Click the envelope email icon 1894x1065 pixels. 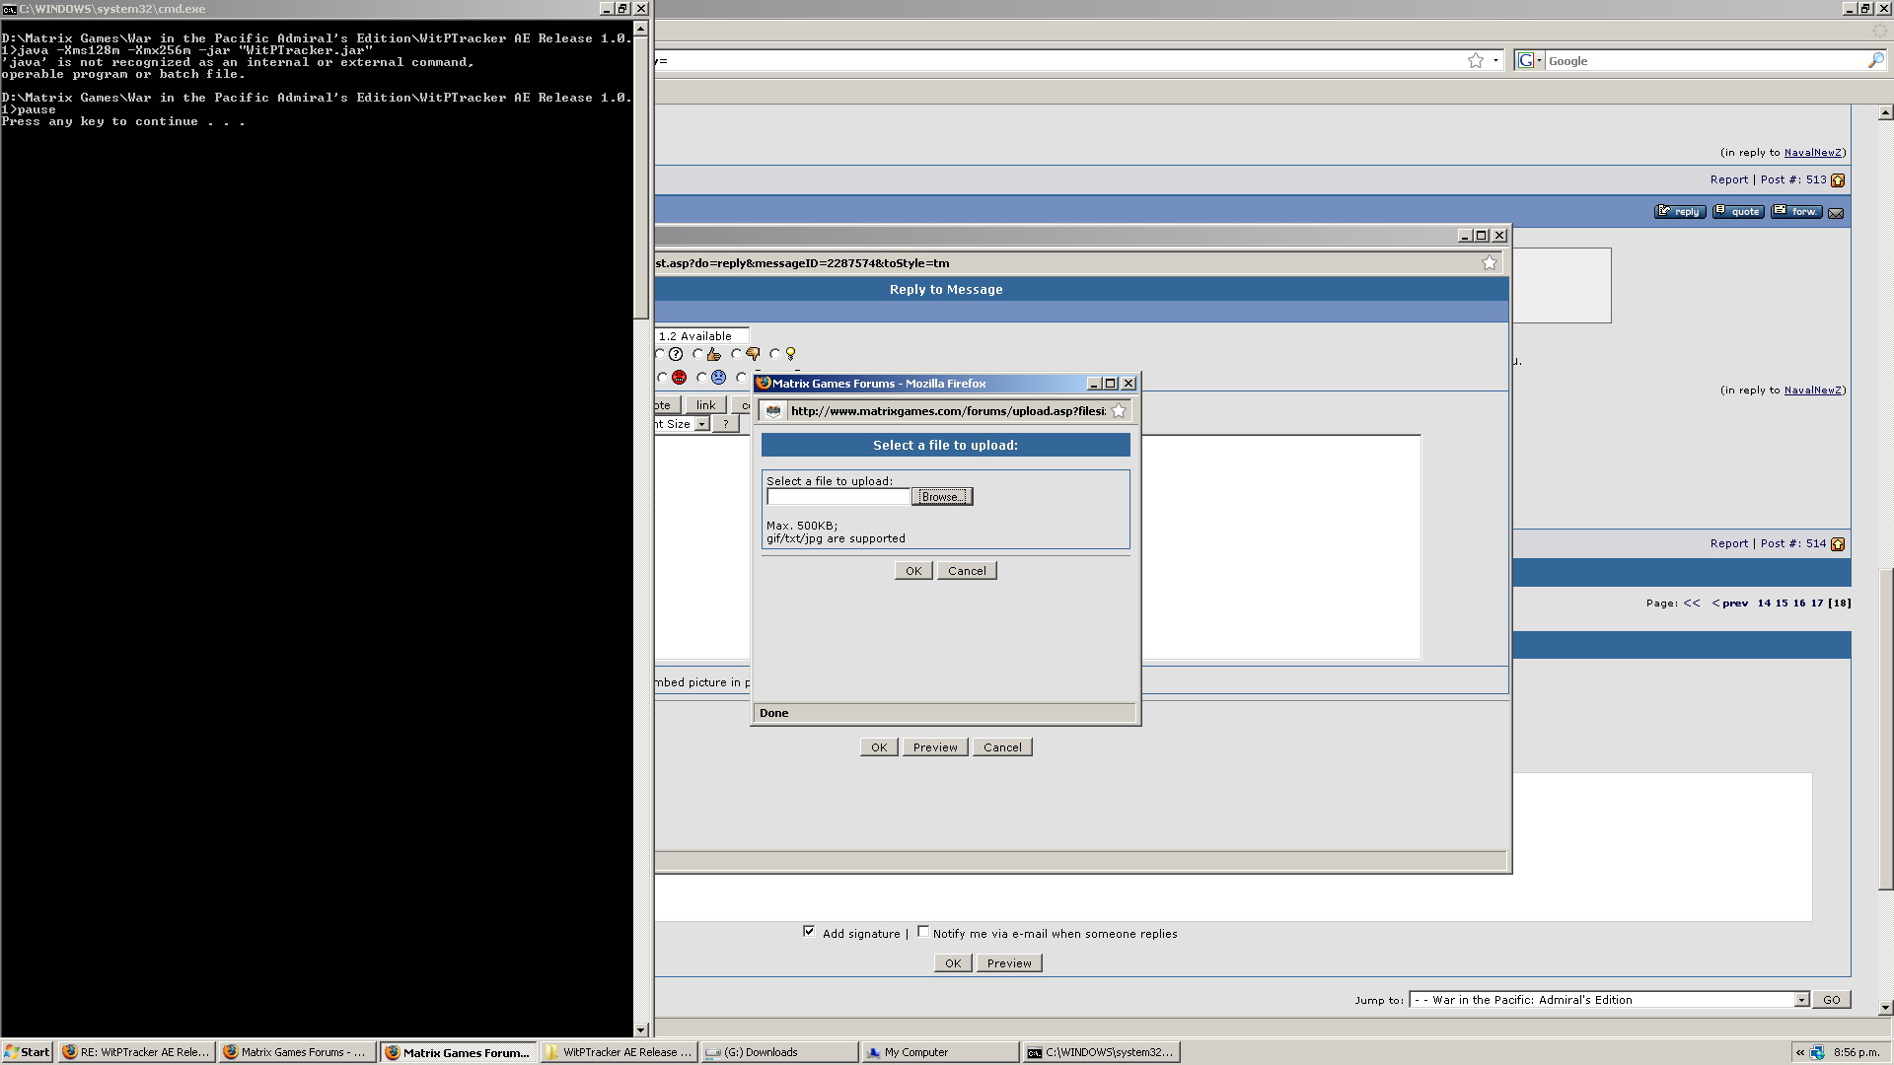click(1836, 213)
